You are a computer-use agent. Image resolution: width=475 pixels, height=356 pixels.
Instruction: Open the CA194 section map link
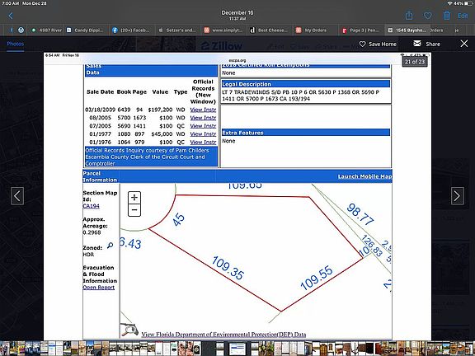[91, 206]
